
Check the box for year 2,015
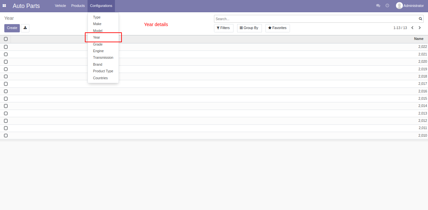coord(6,99)
